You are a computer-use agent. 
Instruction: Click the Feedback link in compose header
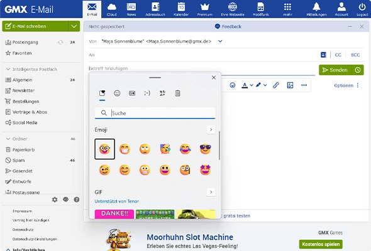[228, 26]
